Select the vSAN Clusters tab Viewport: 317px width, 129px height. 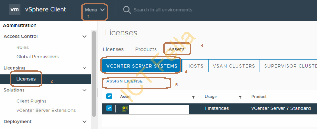(x=234, y=66)
